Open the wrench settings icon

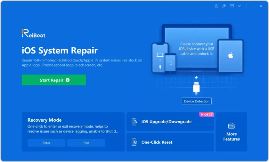coord(224,6)
